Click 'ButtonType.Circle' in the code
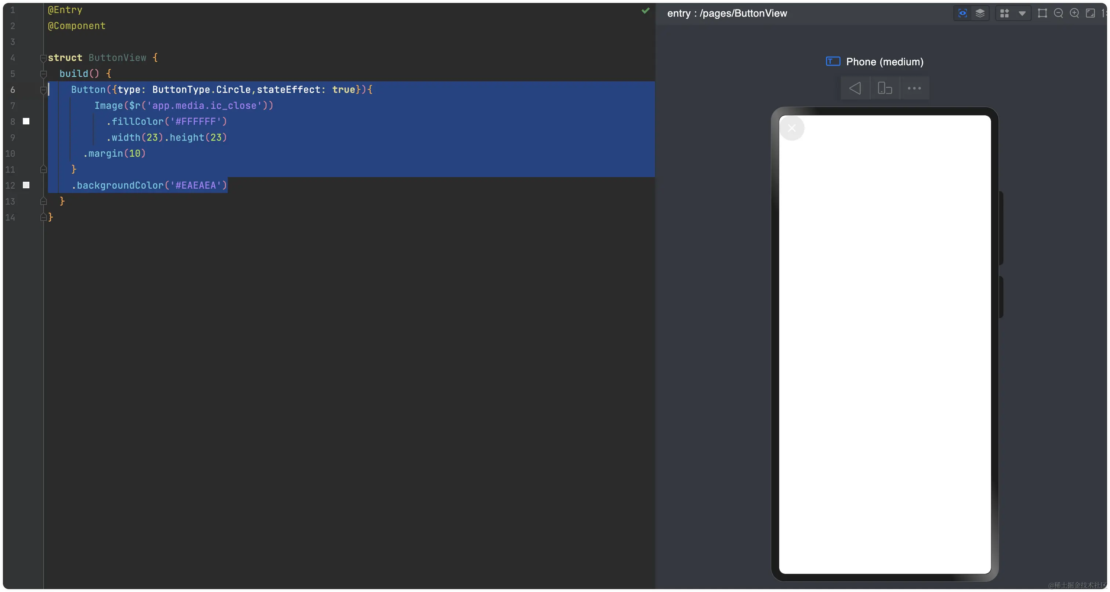1110x592 pixels. coord(201,90)
